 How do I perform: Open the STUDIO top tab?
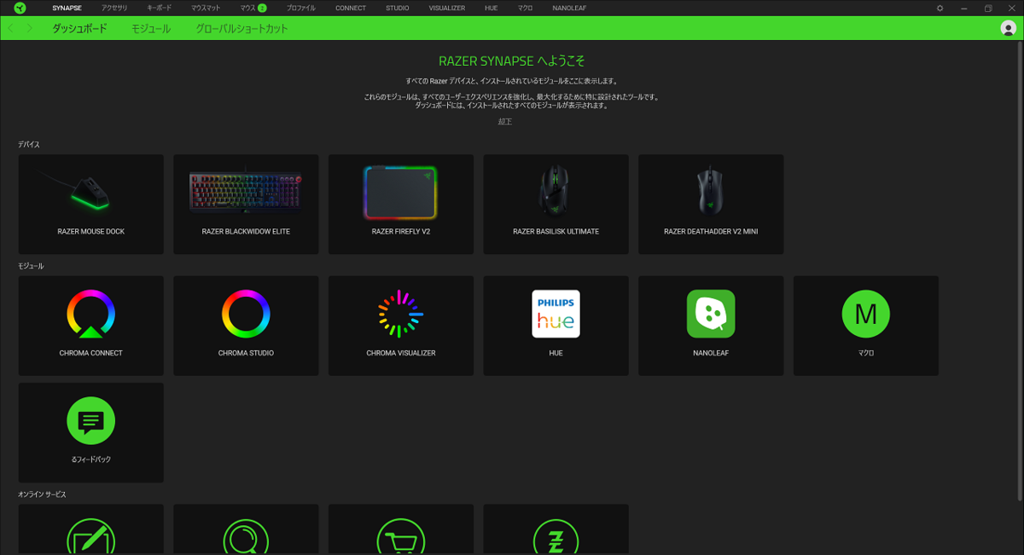click(x=398, y=8)
